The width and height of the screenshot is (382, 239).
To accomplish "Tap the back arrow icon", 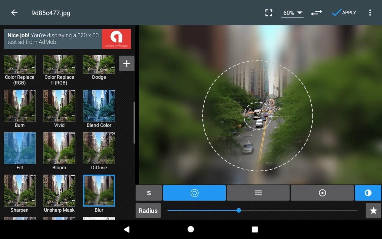I will pyautogui.click(x=14, y=13).
